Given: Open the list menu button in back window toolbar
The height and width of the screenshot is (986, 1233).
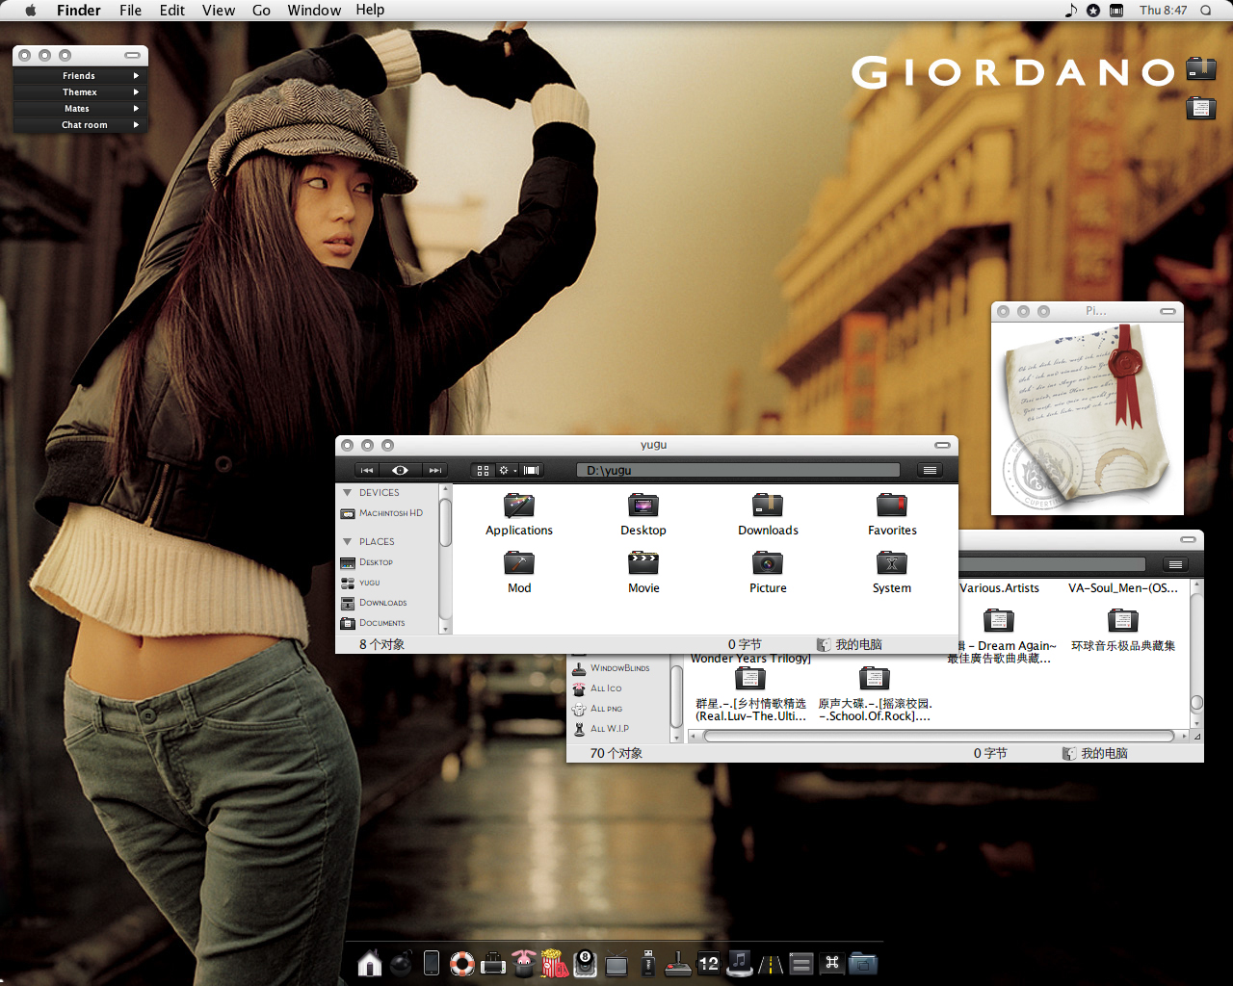Looking at the screenshot, I should pyautogui.click(x=1174, y=564).
